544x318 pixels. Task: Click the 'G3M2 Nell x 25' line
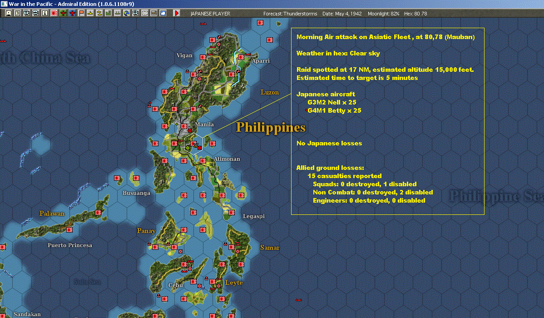coord(331,102)
